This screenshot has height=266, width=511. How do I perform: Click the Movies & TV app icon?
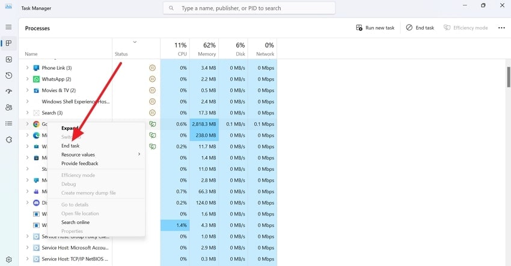coord(36,90)
